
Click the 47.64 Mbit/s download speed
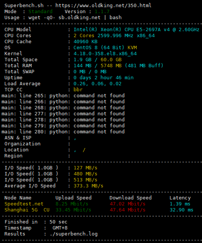[x=128, y=210]
